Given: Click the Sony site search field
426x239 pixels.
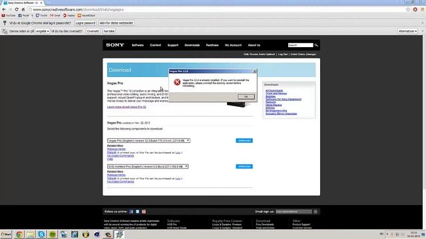Looking at the screenshot, I should click(300, 45).
